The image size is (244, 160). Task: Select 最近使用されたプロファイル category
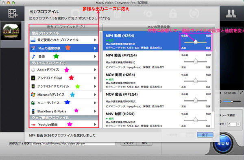(64, 40)
